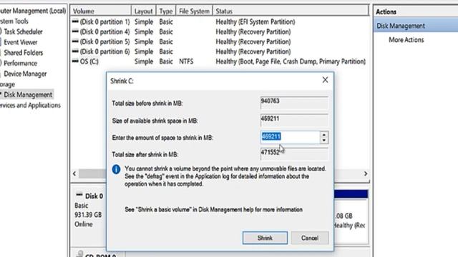Open Device Manager in the tree
458x257 pixels.
point(25,74)
